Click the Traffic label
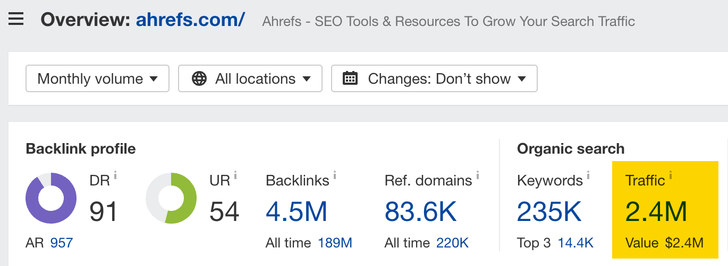This screenshot has height=266, width=728. (645, 181)
